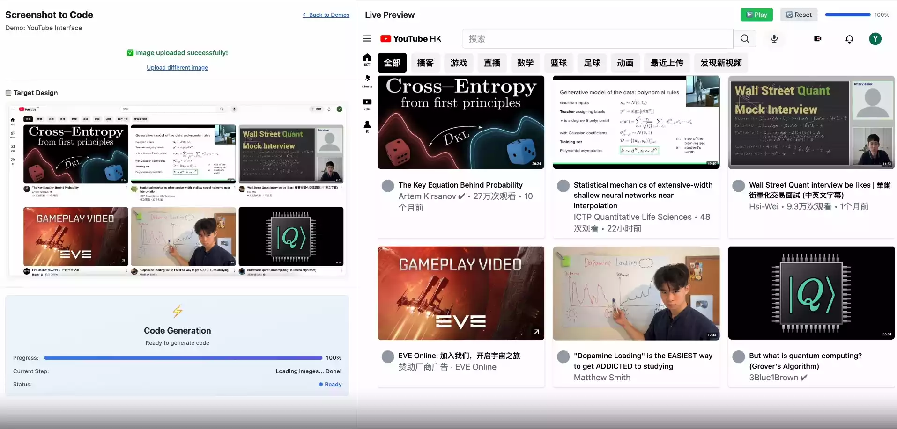Click the search magnifier button
The image size is (897, 429).
pos(745,39)
